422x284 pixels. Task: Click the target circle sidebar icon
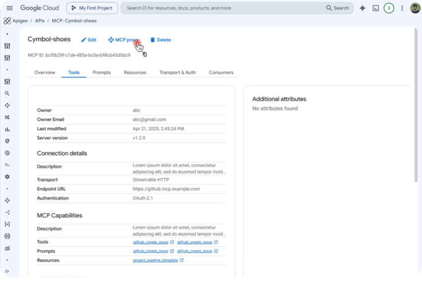click(7, 153)
